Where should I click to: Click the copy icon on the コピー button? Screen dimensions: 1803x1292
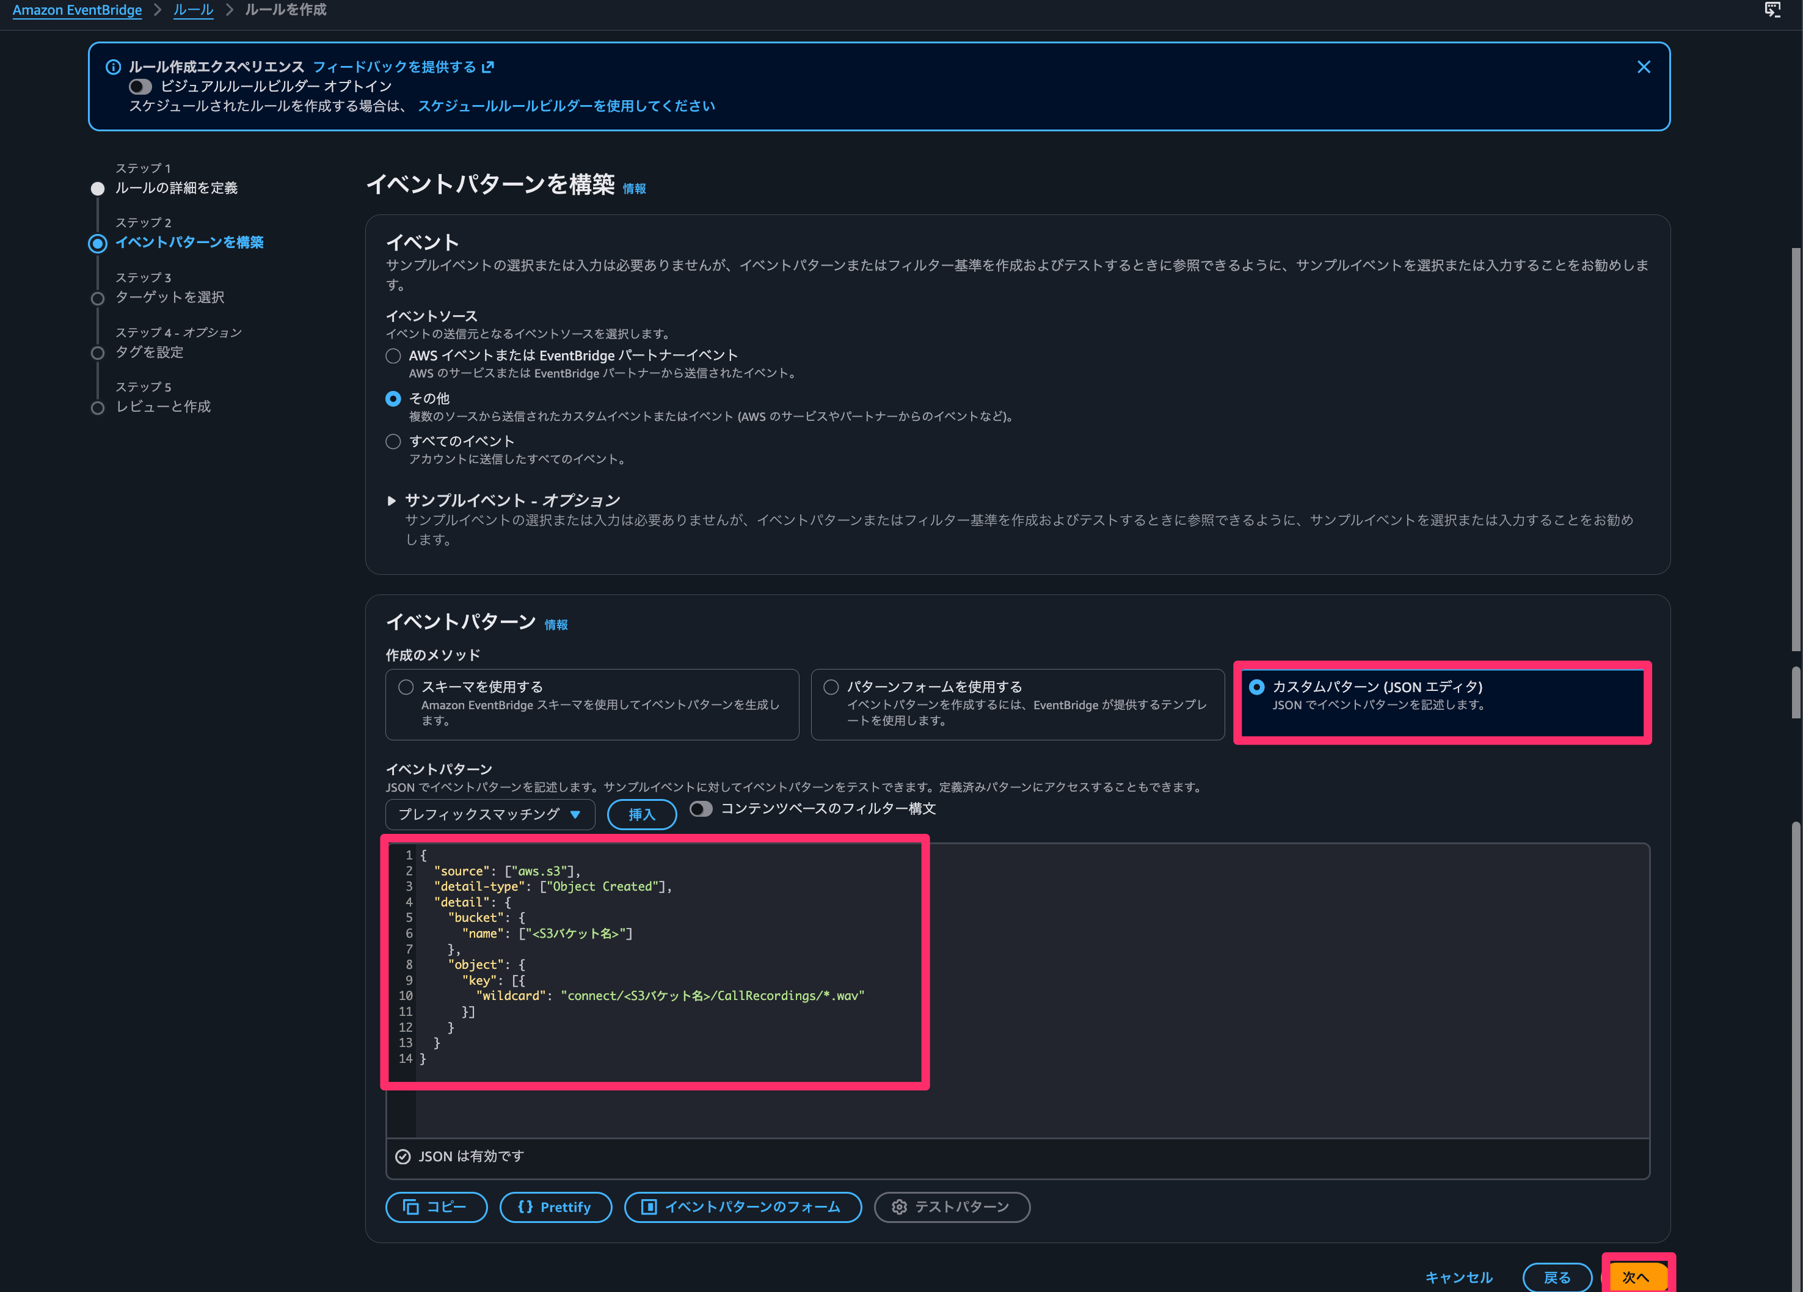[412, 1207]
